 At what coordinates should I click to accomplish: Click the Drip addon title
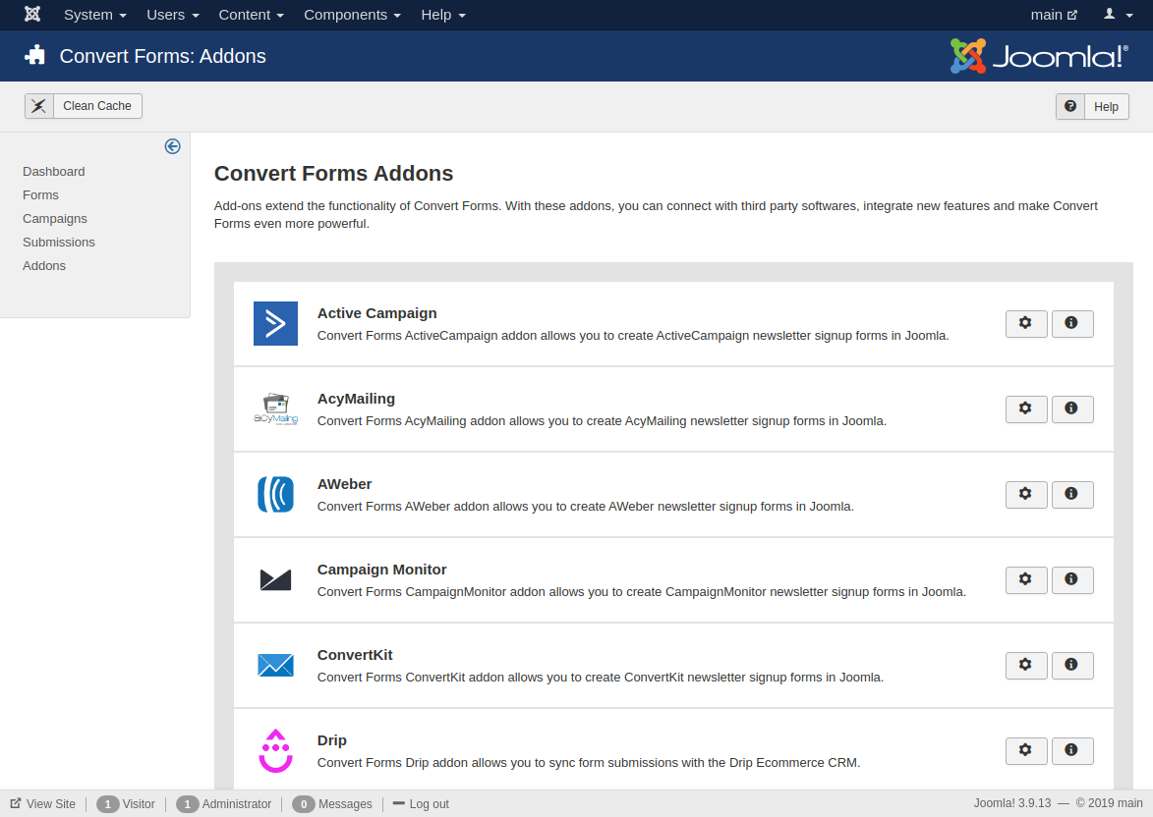point(331,739)
